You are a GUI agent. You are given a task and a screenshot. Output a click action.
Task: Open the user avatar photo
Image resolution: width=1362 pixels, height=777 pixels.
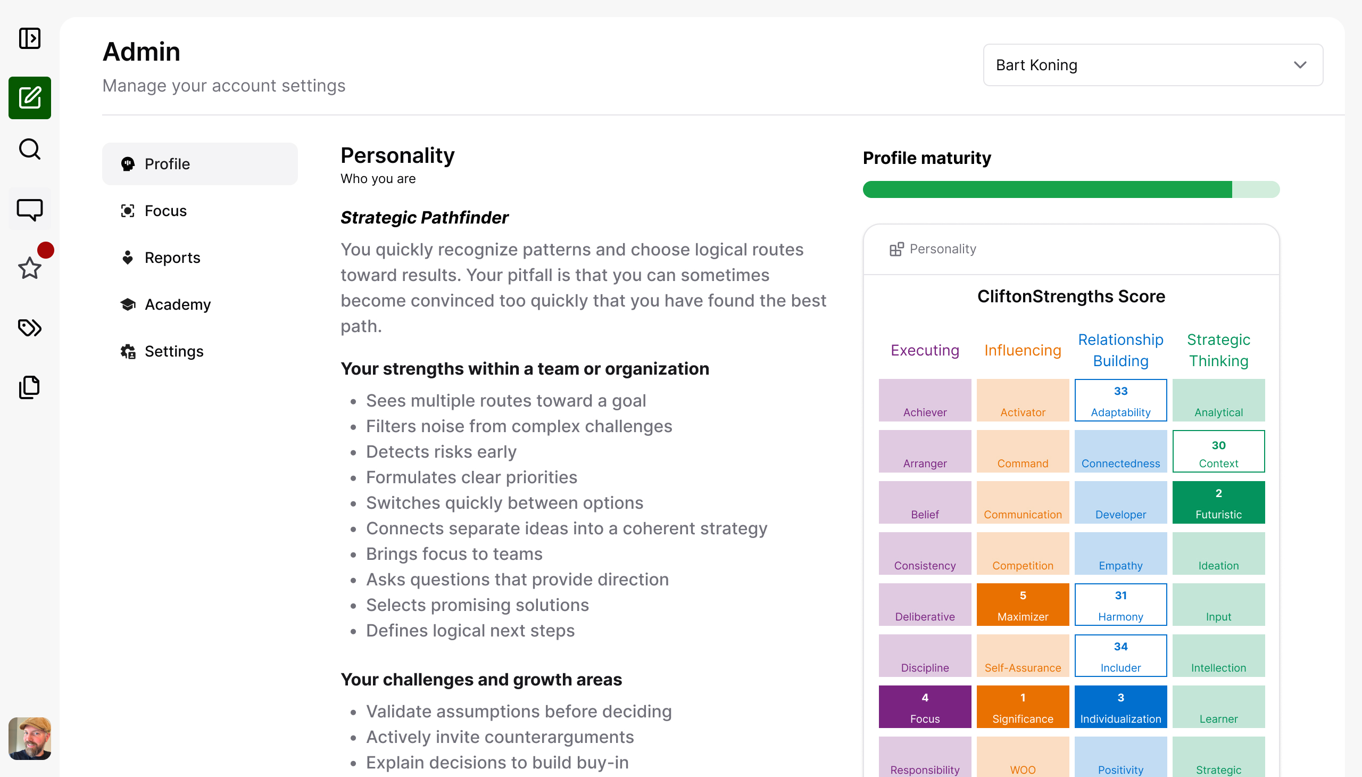30,738
